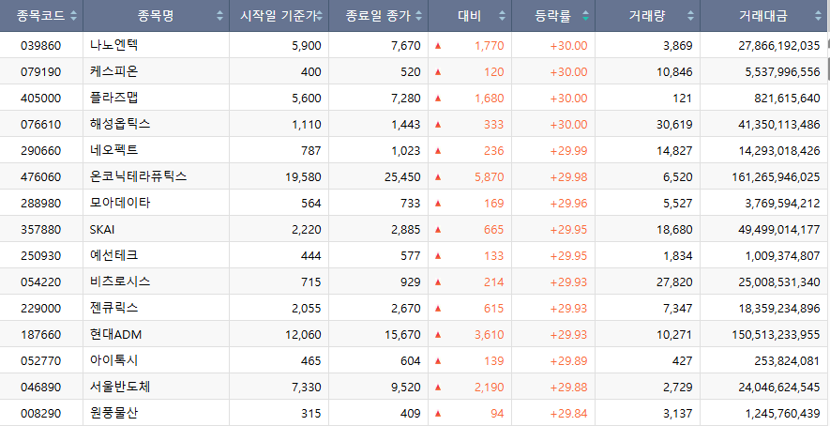The width and height of the screenshot is (830, 426).
Task: Click stock code 054220
Action: (x=40, y=281)
